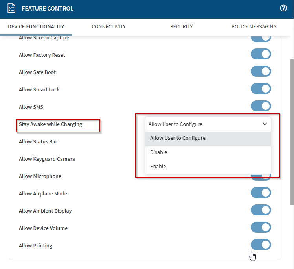
Task: Choose Disable from the dropdown list
Action: click(159, 152)
